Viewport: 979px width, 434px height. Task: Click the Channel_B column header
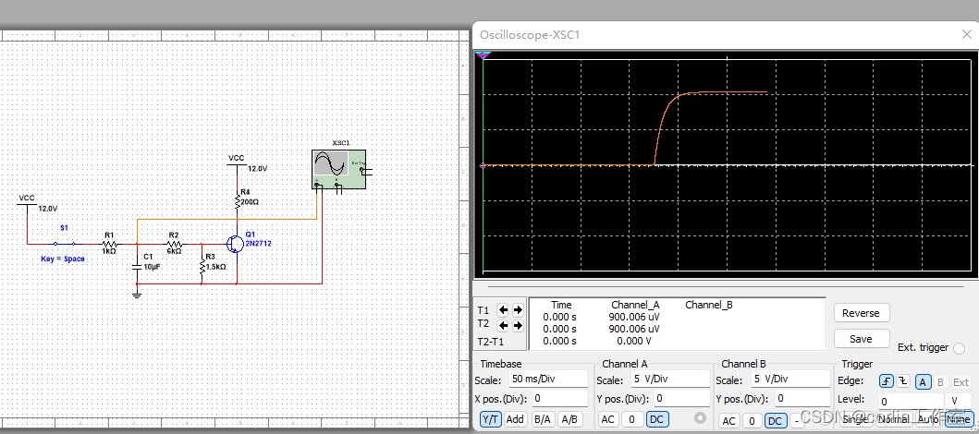point(709,305)
